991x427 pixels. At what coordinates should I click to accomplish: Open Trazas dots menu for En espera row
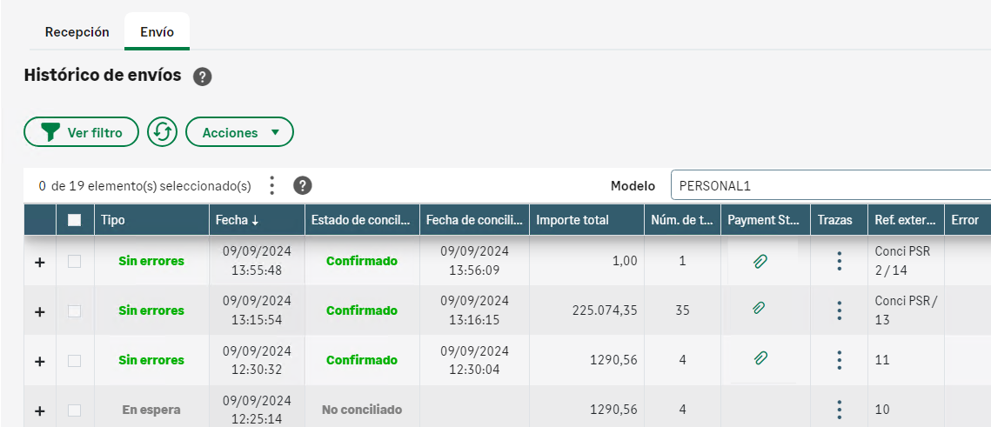click(x=839, y=410)
